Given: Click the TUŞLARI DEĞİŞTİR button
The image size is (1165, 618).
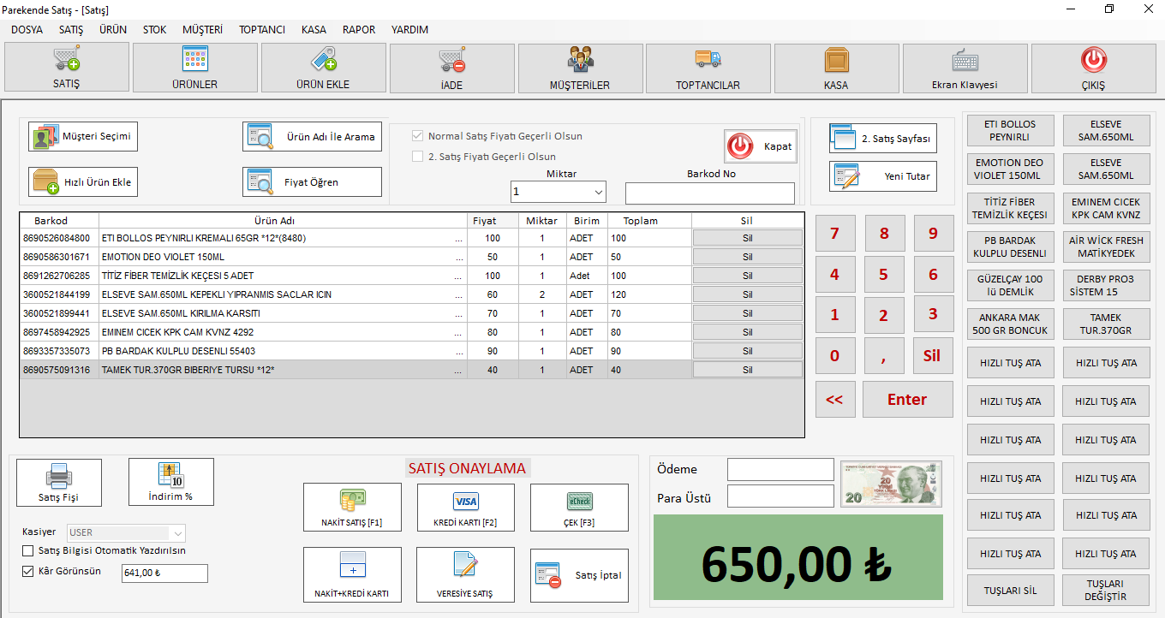Looking at the screenshot, I should pyautogui.click(x=1107, y=590).
